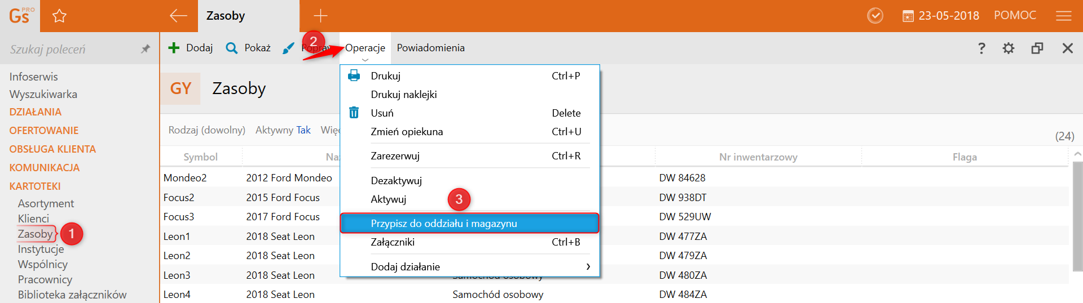
Task: Open the POMOC link
Action: coord(1015,15)
